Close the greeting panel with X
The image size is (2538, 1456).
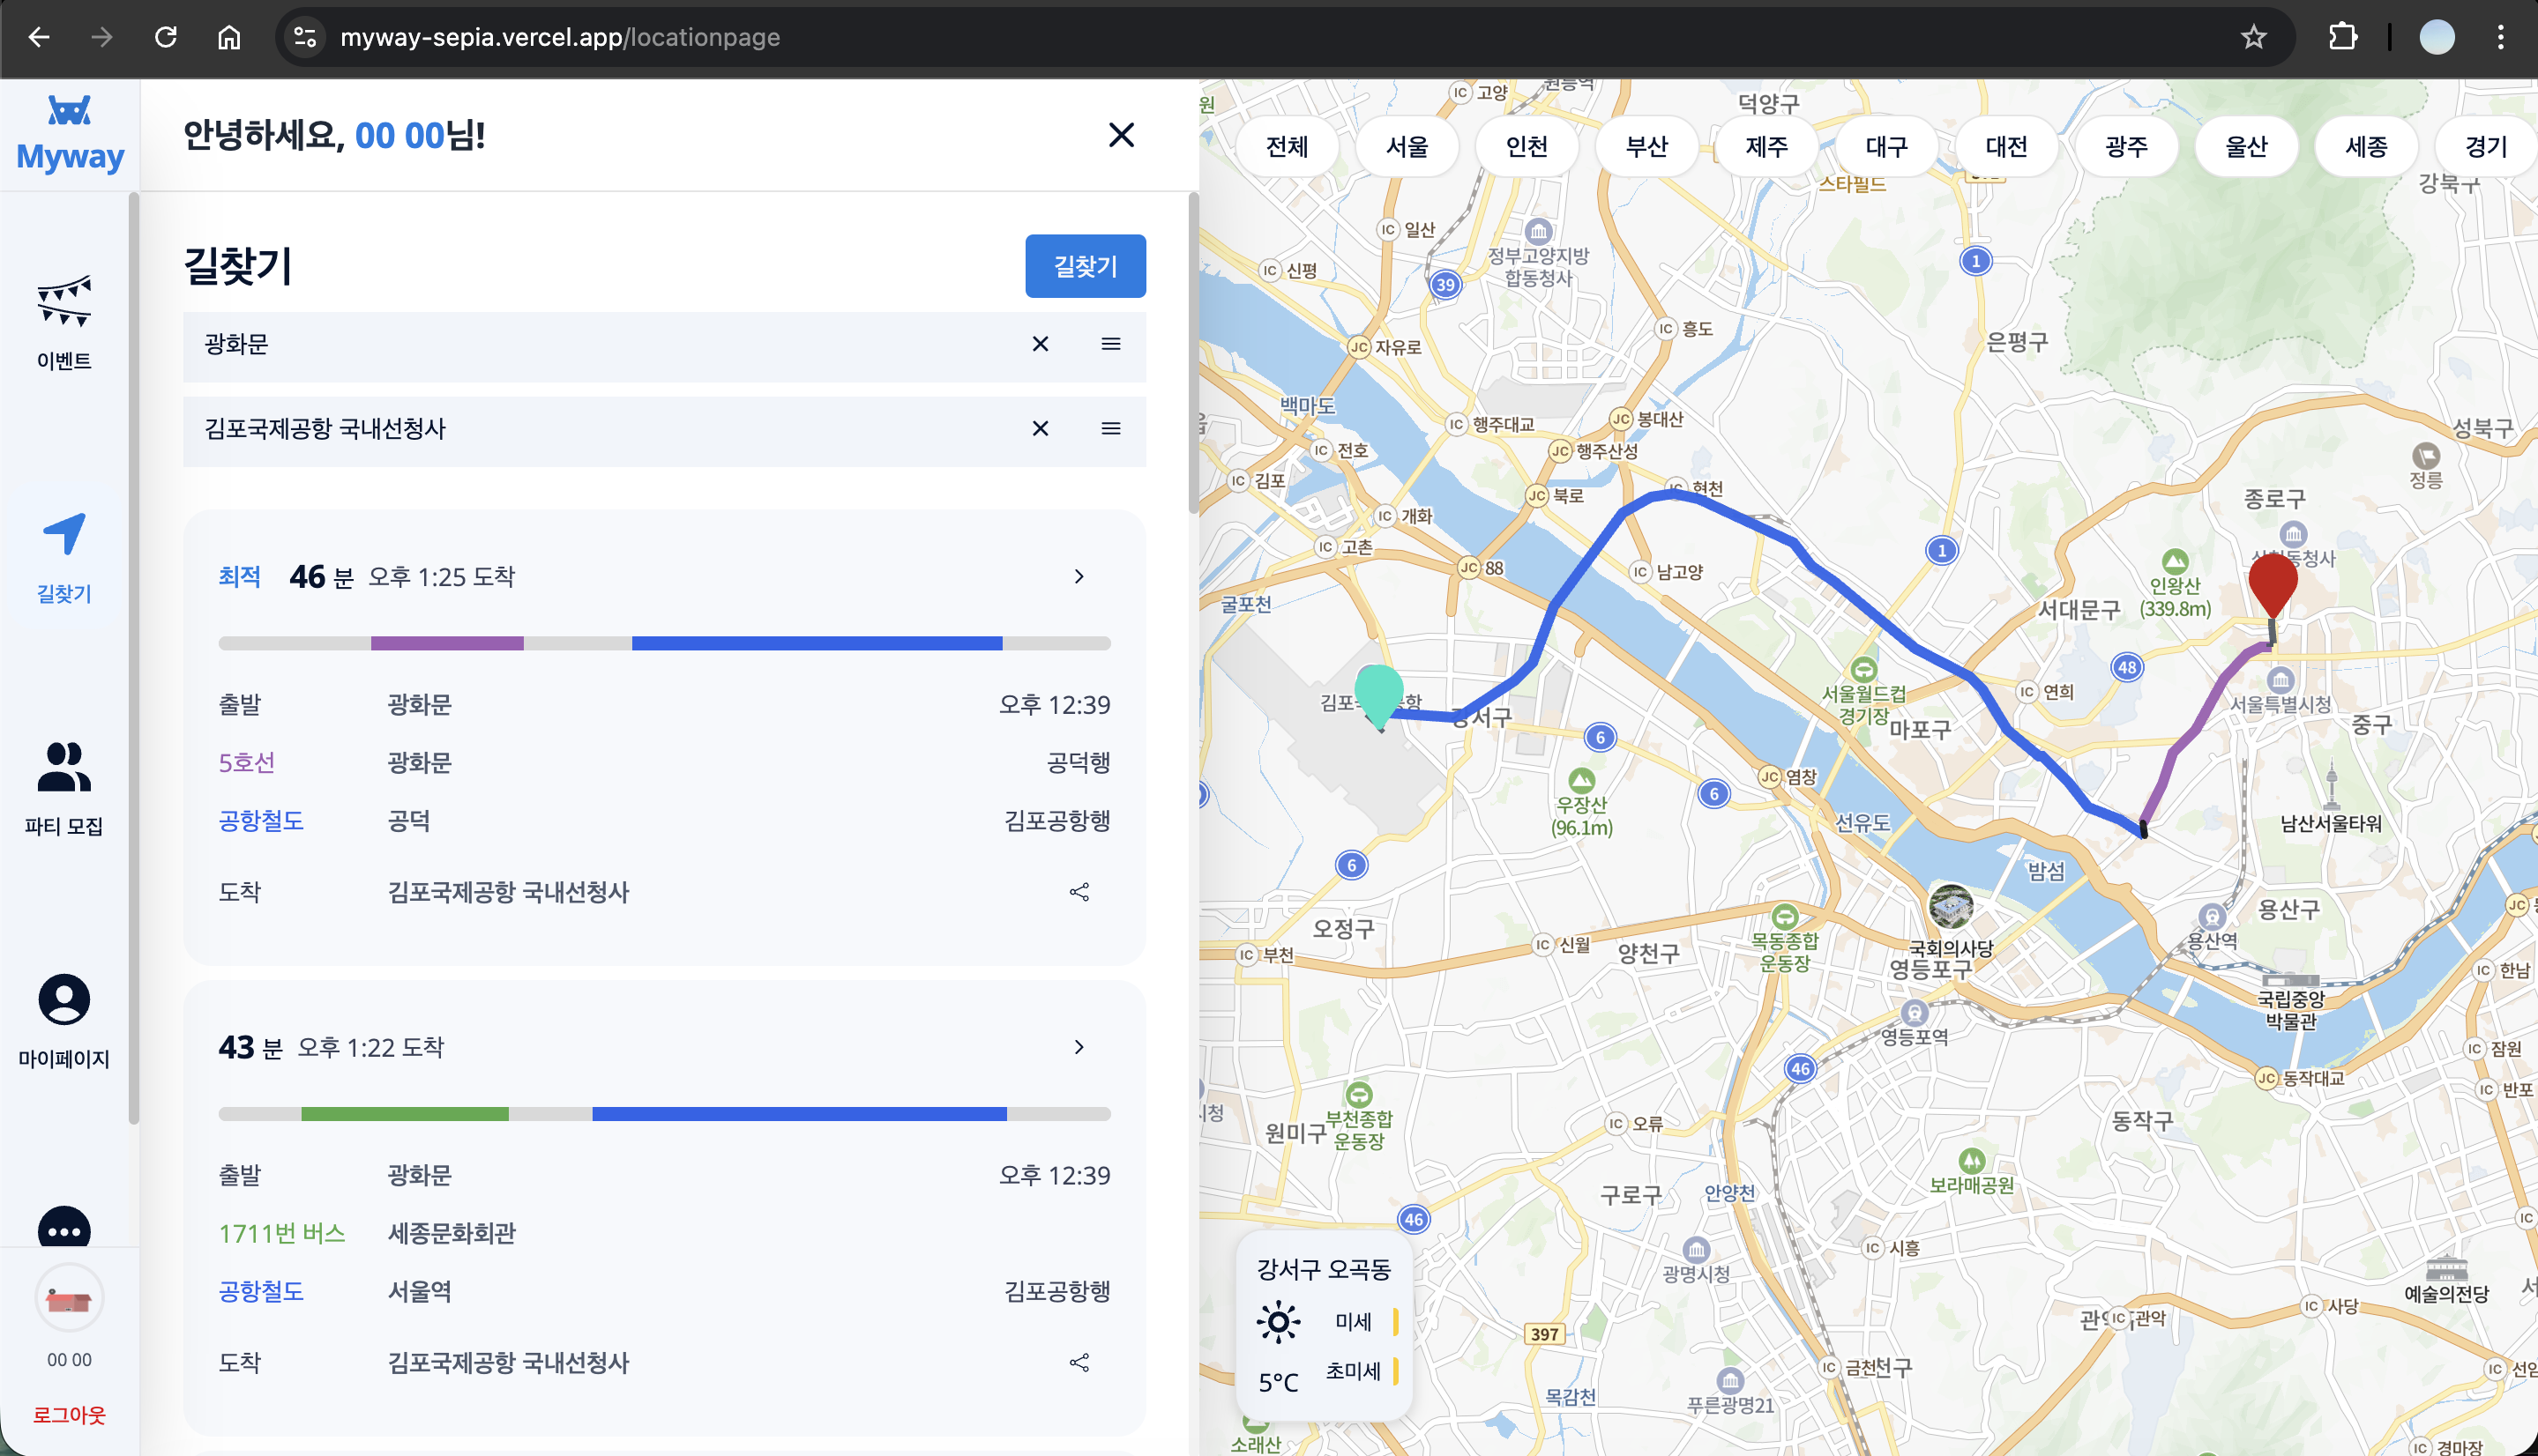point(1122,135)
